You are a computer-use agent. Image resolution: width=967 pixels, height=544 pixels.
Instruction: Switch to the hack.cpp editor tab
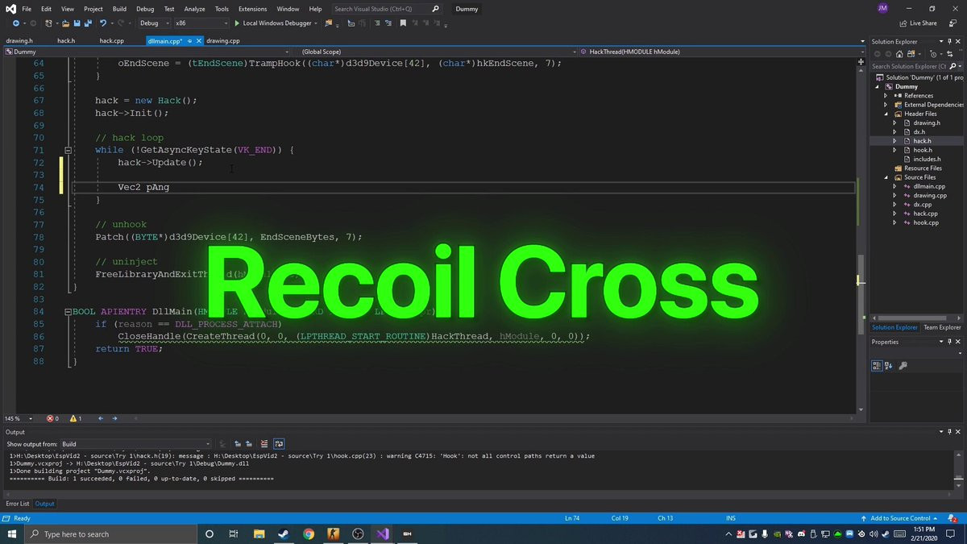111,40
